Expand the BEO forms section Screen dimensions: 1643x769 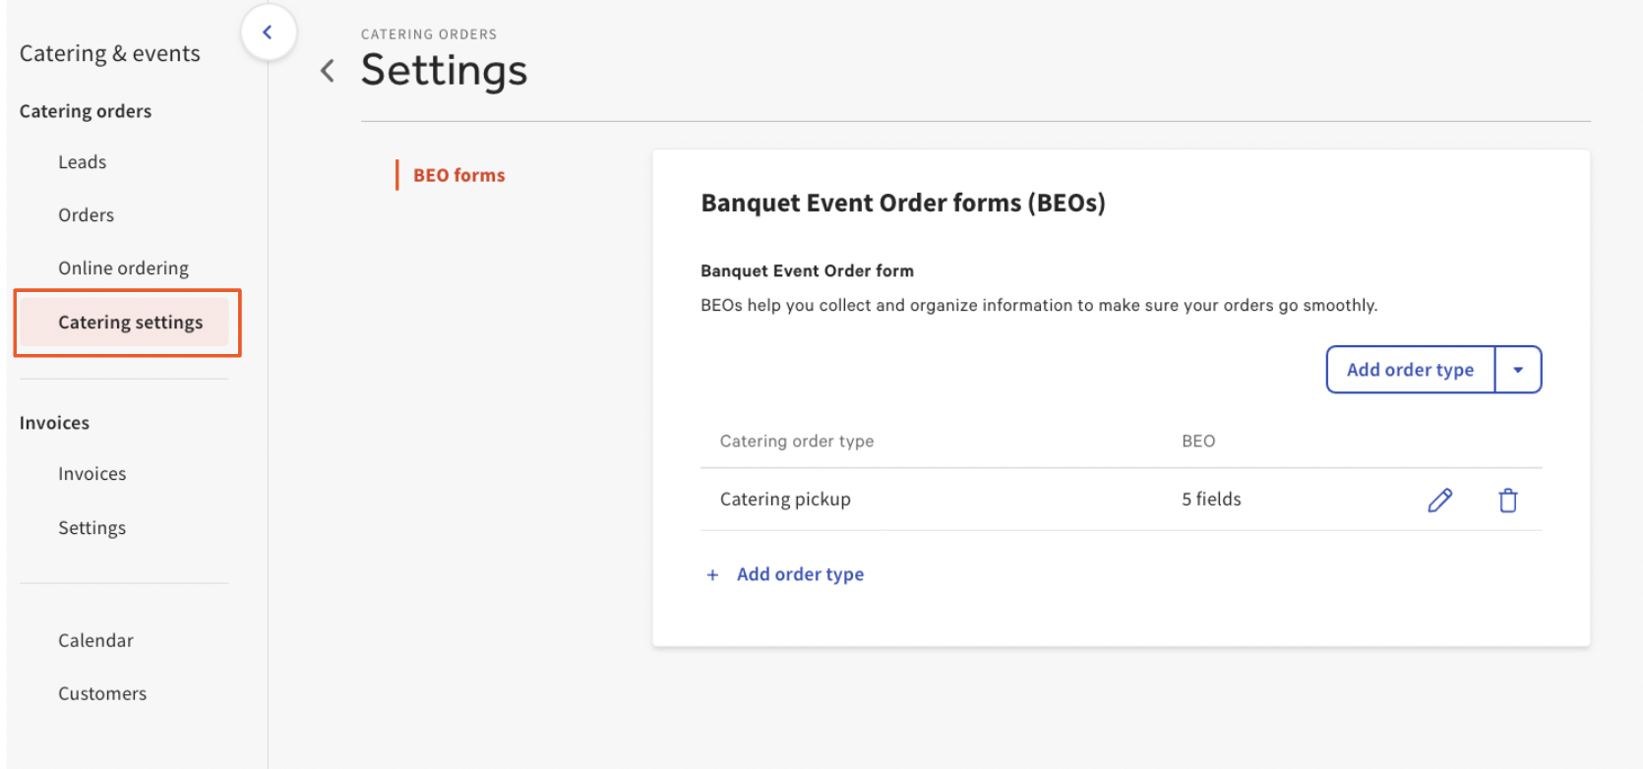[x=458, y=174]
